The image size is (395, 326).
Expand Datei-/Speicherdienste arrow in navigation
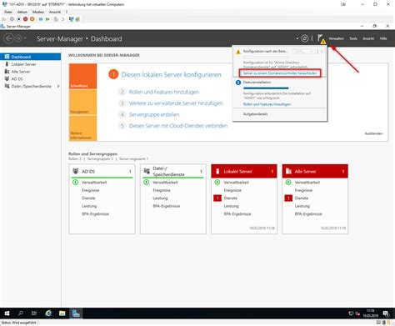tap(58, 86)
